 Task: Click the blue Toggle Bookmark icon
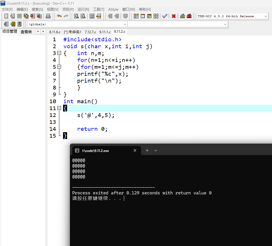[19, 24]
